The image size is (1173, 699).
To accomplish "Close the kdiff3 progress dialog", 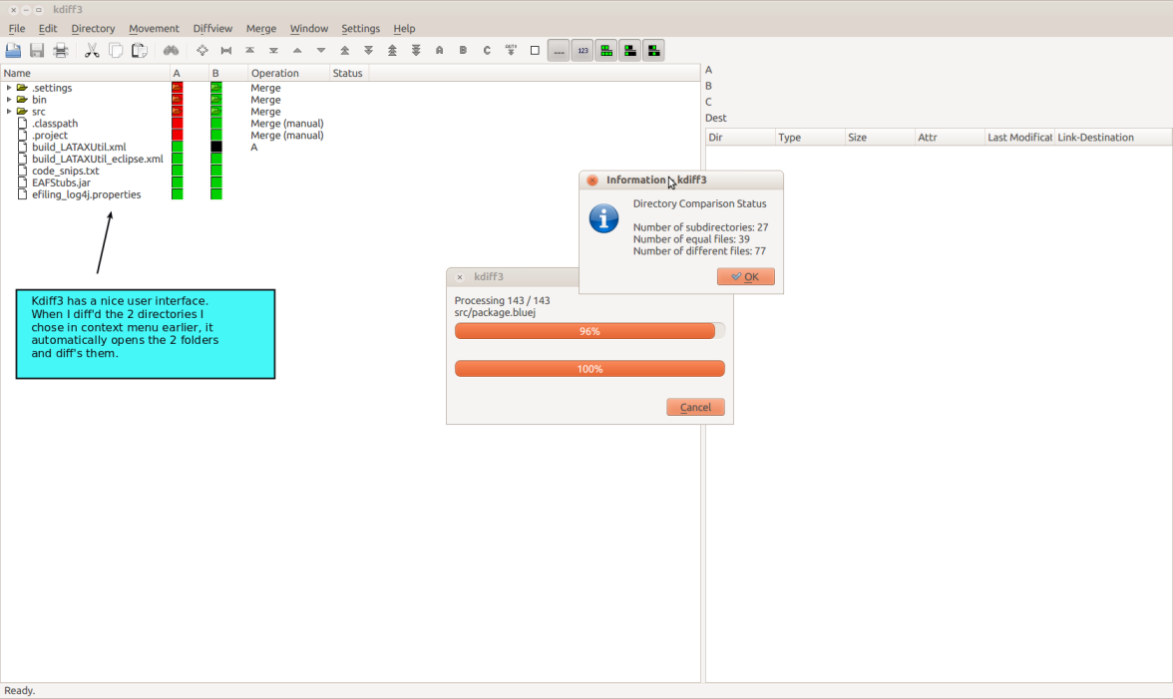I will tap(460, 276).
